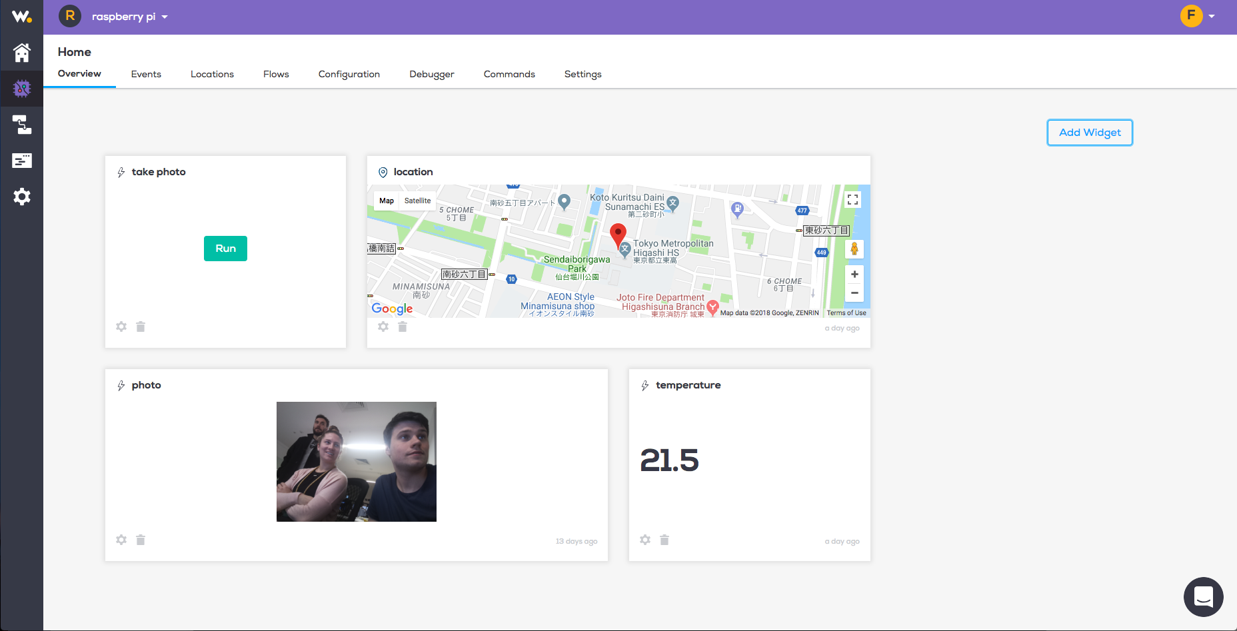
Task: Open map Terms of Use link
Action: click(x=846, y=313)
